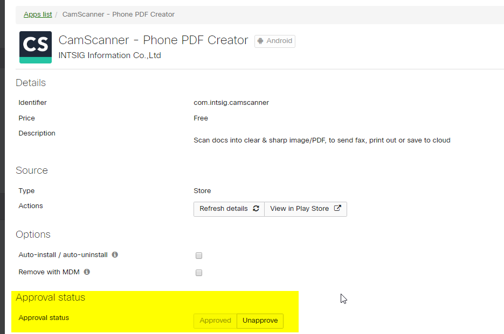Click the CamScanner - Phone PDF Creator title

[x=153, y=40]
